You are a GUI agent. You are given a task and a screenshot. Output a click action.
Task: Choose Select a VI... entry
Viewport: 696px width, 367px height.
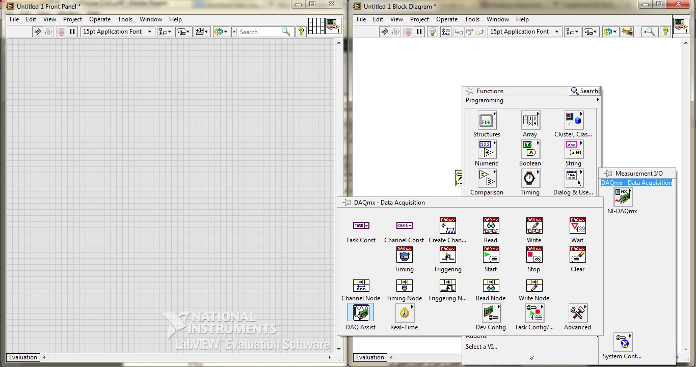click(481, 347)
